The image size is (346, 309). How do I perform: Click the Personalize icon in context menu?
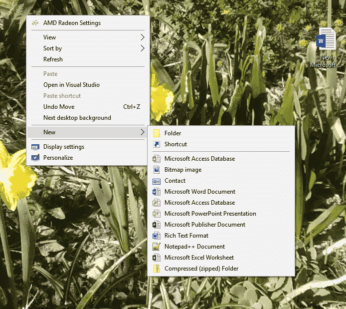[35, 158]
